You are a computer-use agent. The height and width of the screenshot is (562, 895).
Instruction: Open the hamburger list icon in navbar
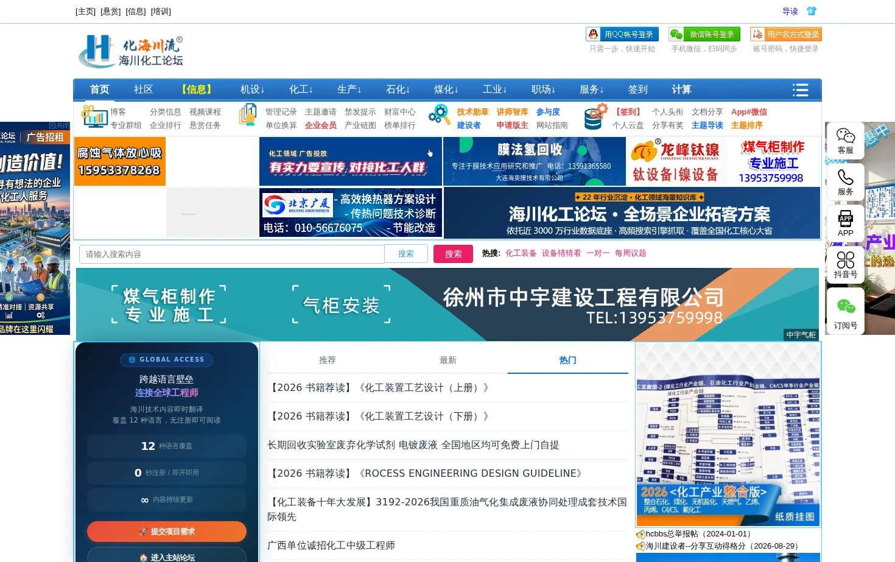tap(800, 90)
